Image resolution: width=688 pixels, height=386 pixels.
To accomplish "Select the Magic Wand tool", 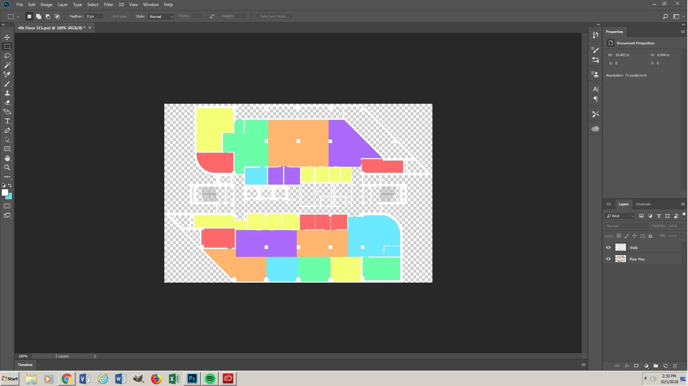I will click(7, 65).
